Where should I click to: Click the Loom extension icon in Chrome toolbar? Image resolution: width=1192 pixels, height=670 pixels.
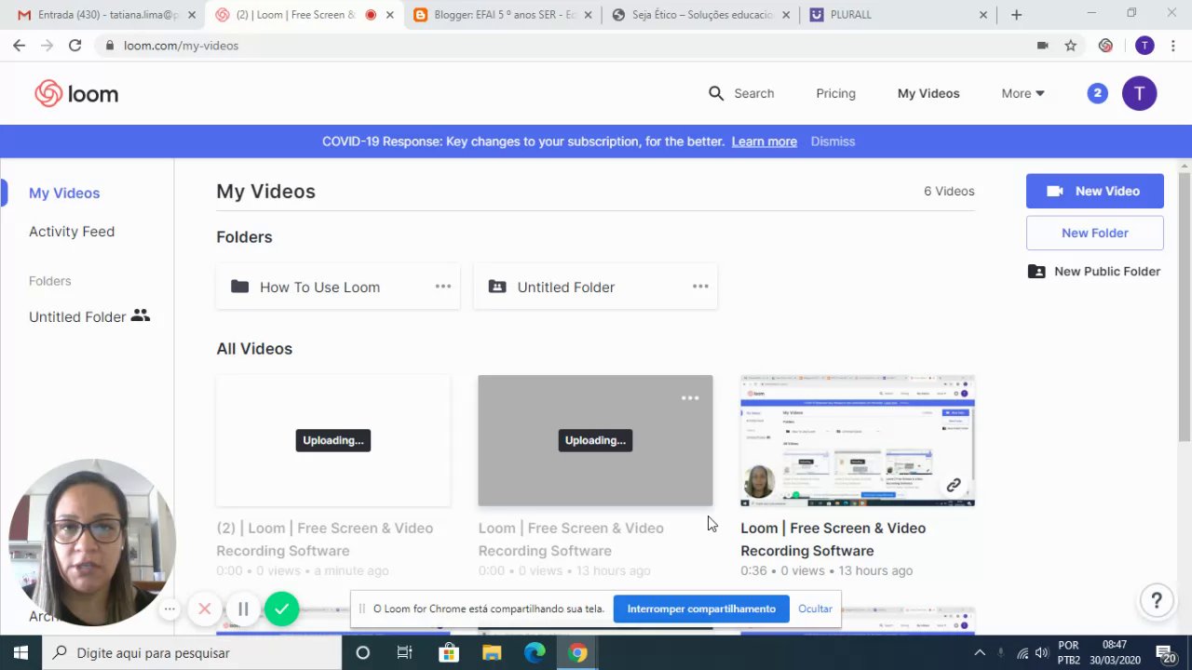1105,46
